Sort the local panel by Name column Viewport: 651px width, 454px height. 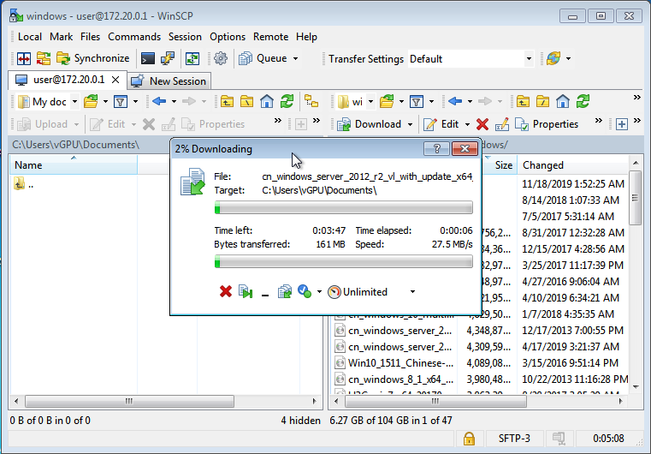click(74, 165)
